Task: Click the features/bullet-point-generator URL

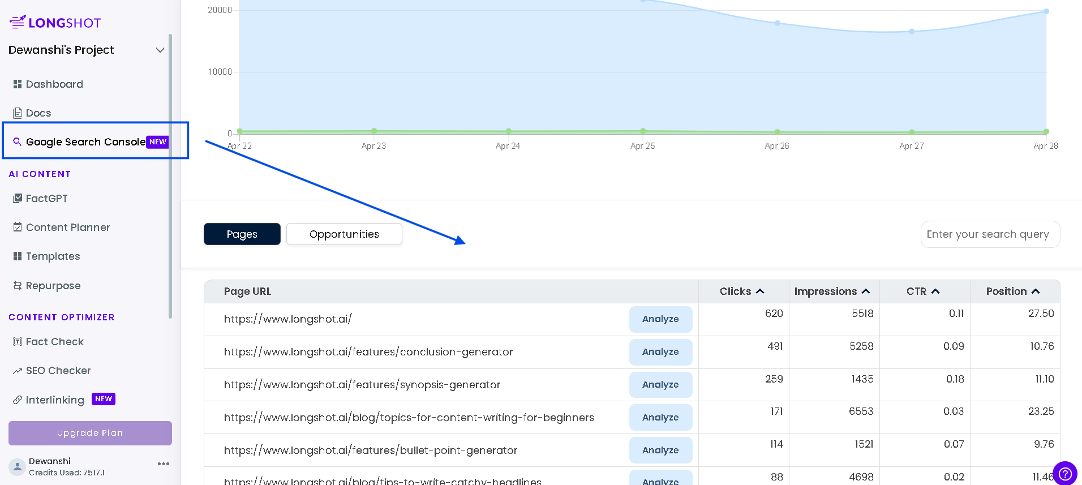Action: pos(371,450)
